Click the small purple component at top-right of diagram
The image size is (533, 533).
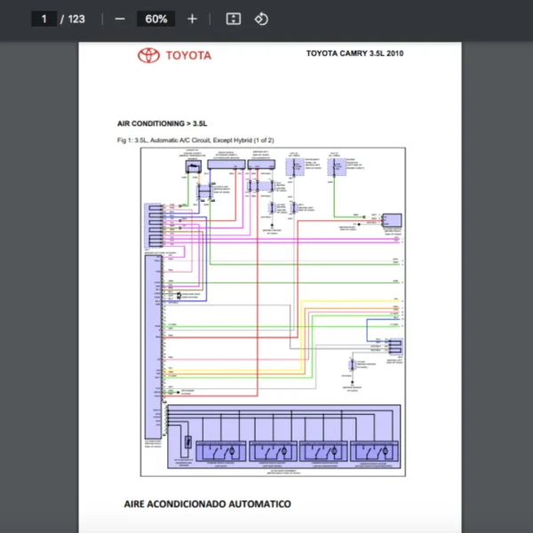[x=392, y=219]
